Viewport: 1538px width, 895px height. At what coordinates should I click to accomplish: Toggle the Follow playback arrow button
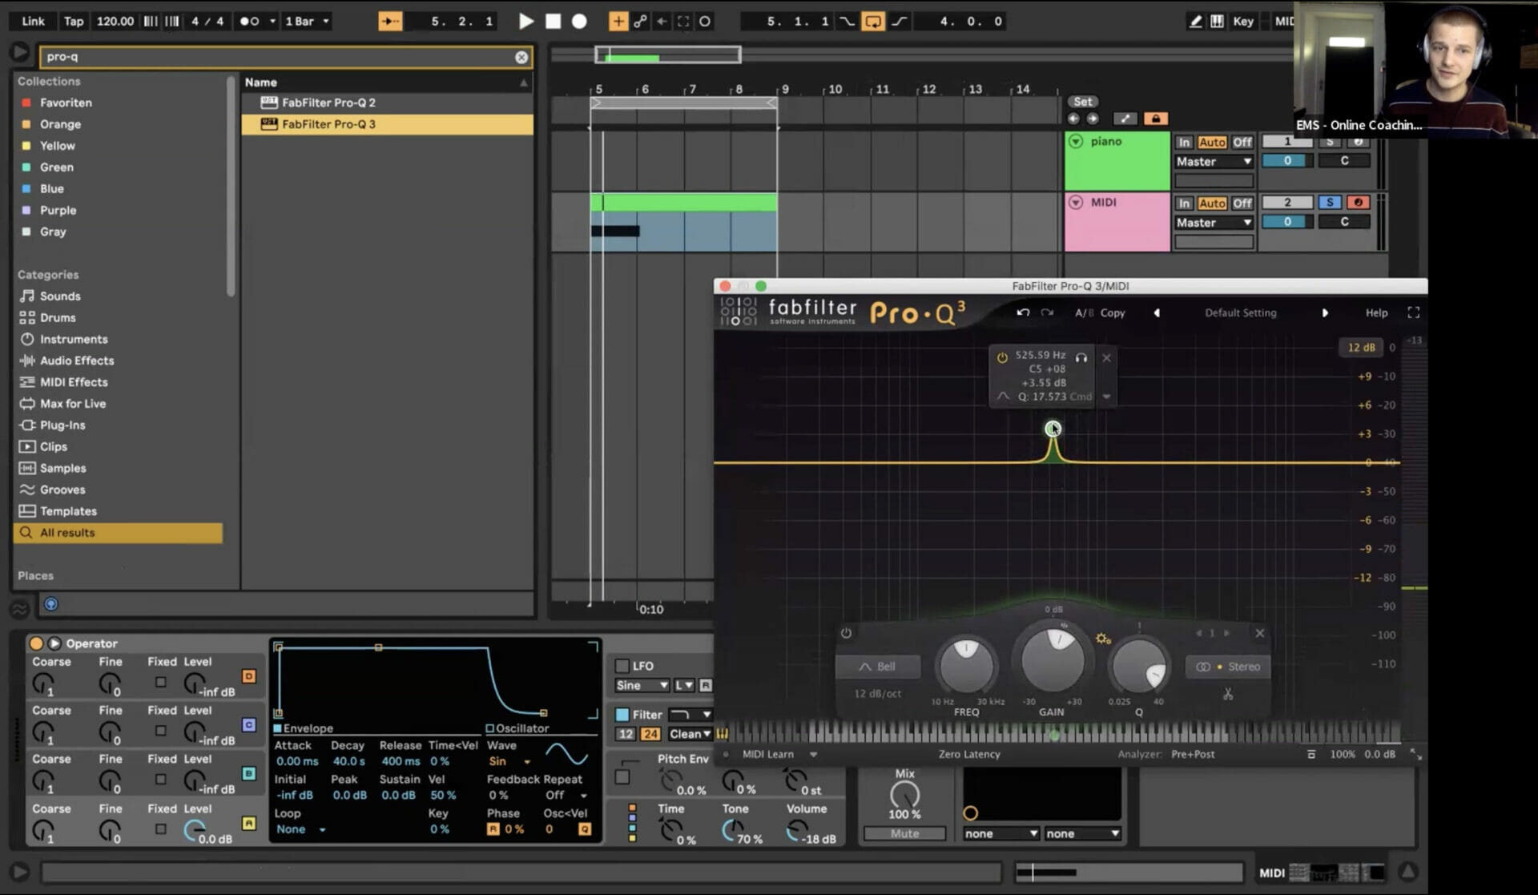390,22
